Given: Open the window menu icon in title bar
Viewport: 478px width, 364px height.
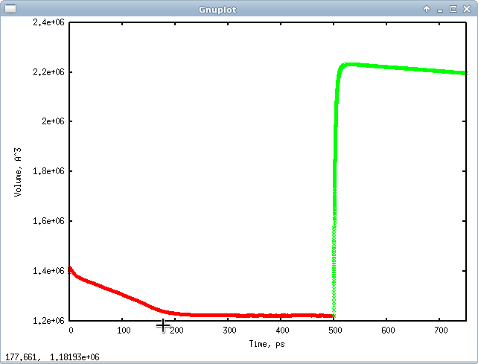Looking at the screenshot, I should (10, 9).
